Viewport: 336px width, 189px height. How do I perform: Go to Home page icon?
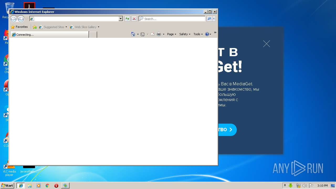click(x=133, y=34)
